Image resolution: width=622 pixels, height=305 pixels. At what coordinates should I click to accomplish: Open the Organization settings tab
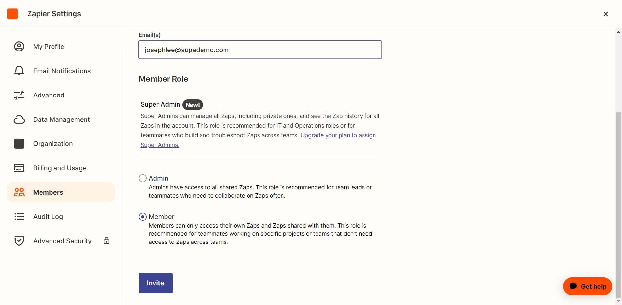53,144
